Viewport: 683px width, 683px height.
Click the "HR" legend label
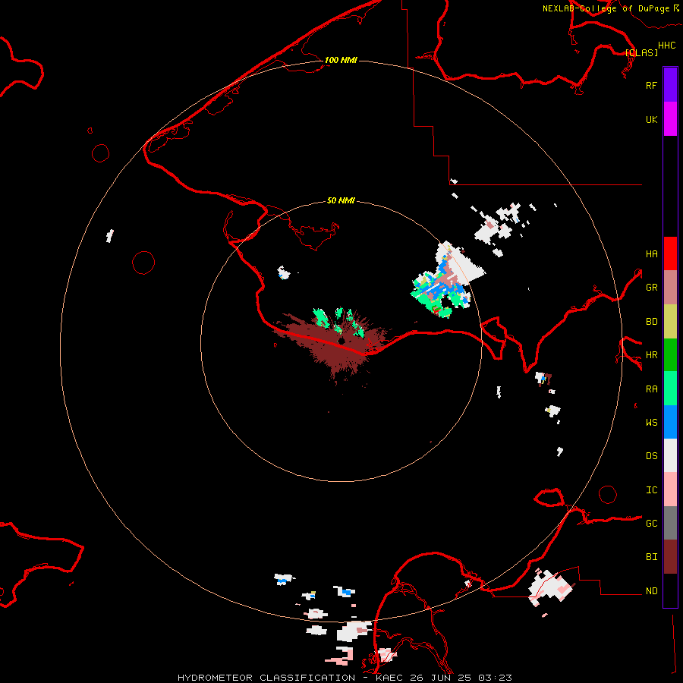click(x=651, y=355)
